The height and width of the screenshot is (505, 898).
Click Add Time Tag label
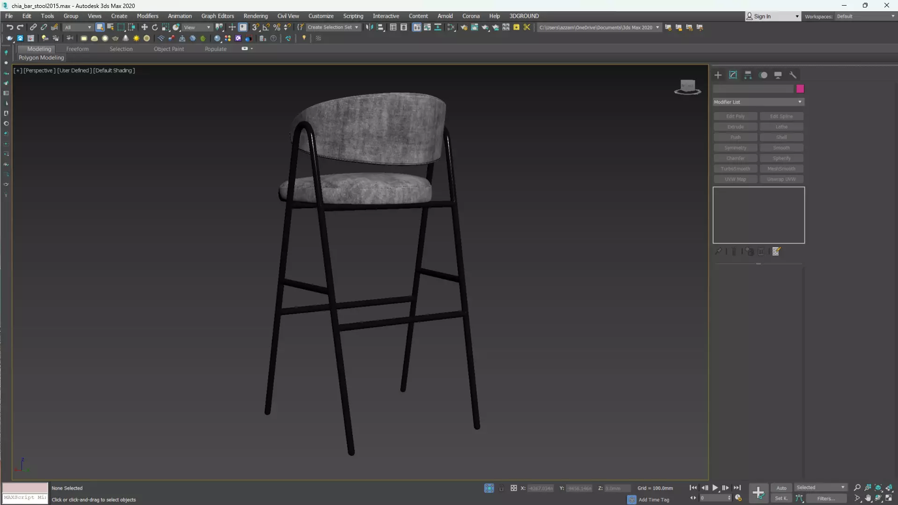[654, 500]
